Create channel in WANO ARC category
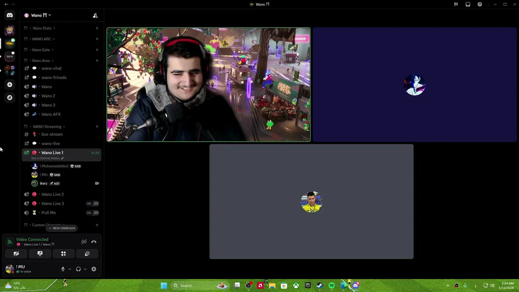The image size is (519, 292). coord(97,39)
